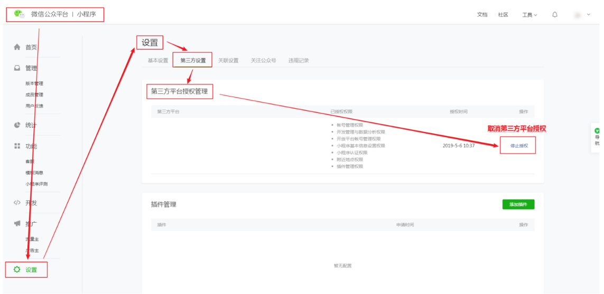
Task: Open 统计 via the pie chart icon
Action: point(17,125)
